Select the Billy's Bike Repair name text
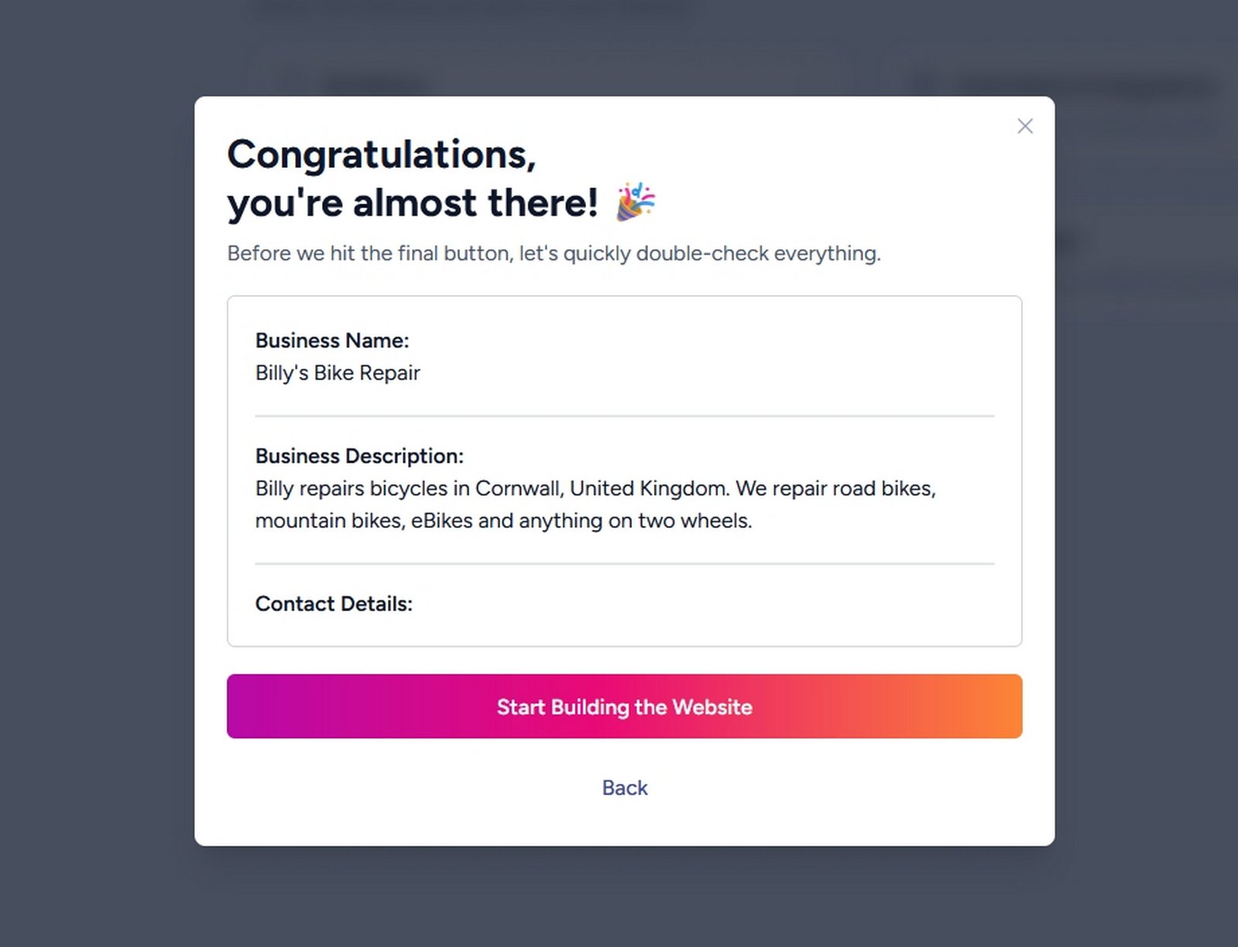The width and height of the screenshot is (1238, 947). 338,373
